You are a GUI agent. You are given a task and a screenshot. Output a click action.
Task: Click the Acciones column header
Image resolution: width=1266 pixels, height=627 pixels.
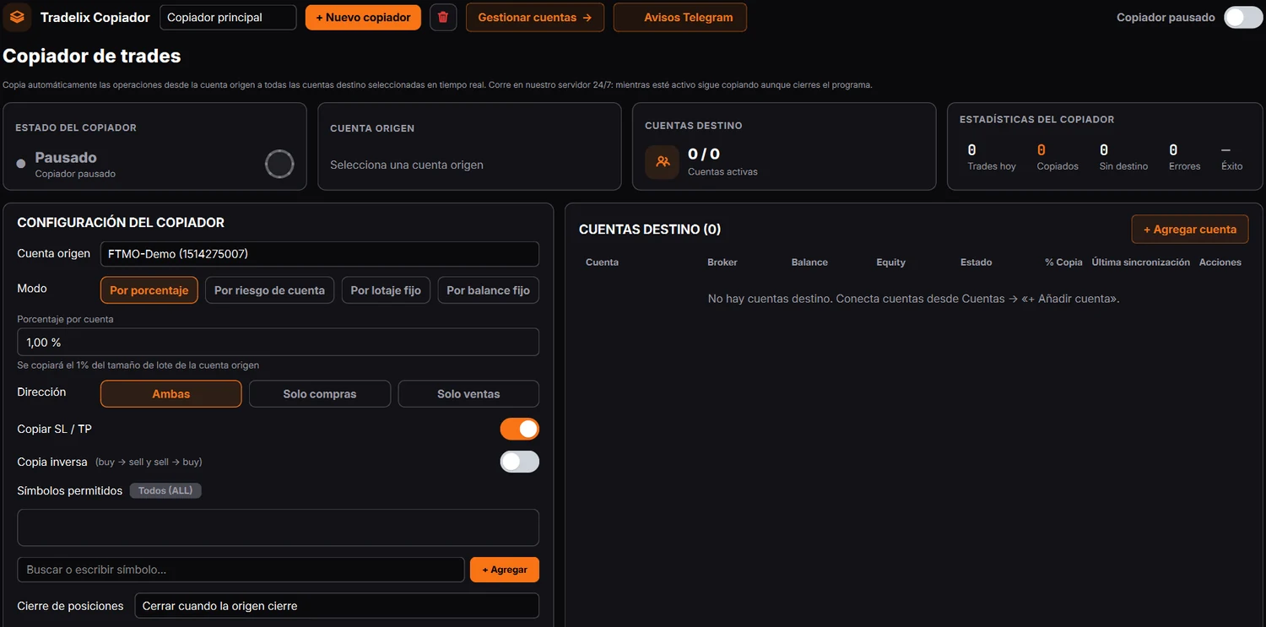1220,262
